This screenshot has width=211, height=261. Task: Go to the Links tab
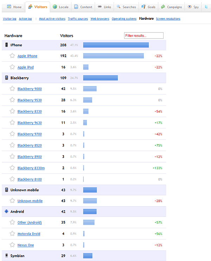pyautogui.click(x=104, y=7)
